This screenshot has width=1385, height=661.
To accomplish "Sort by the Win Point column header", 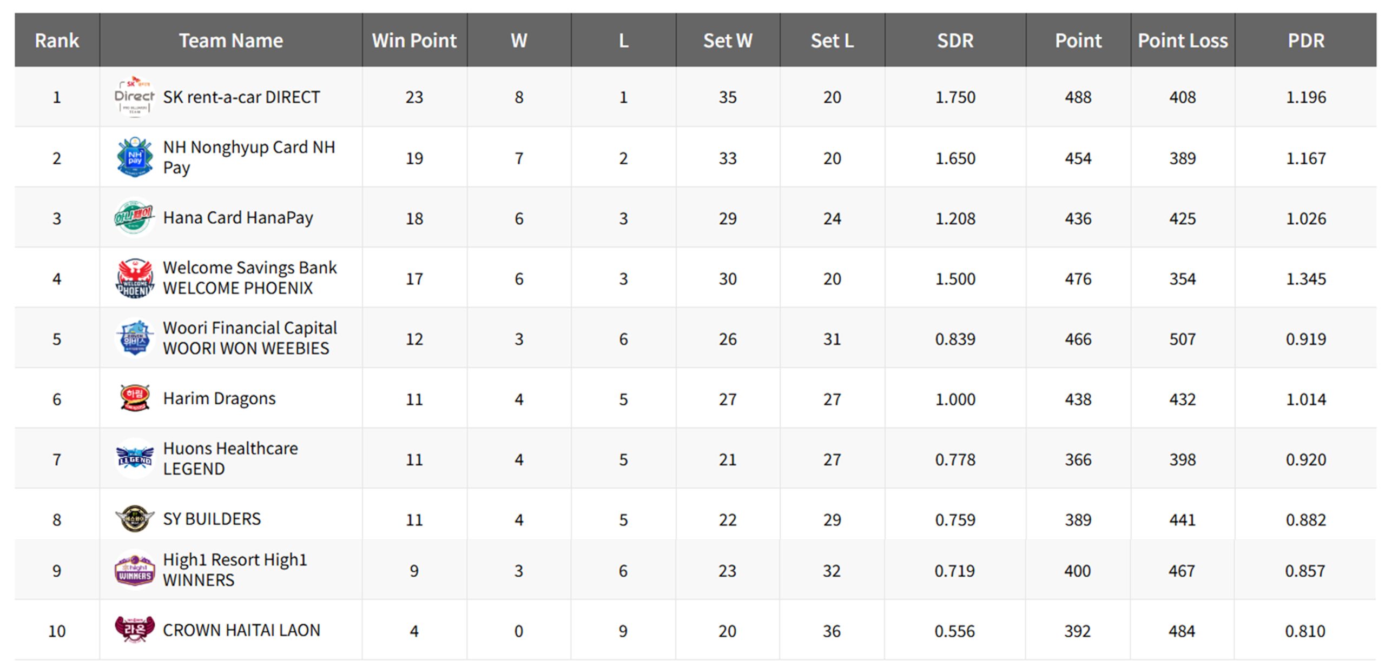I will [414, 41].
